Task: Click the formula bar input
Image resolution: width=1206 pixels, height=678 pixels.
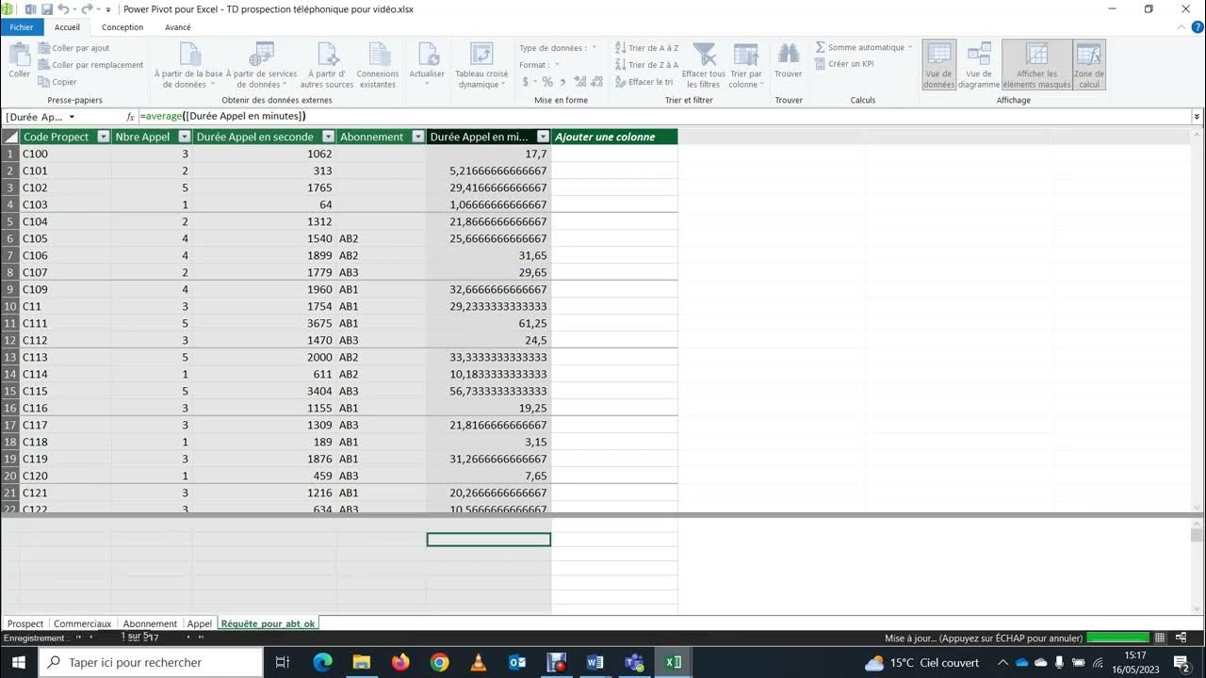Action: click(664, 117)
